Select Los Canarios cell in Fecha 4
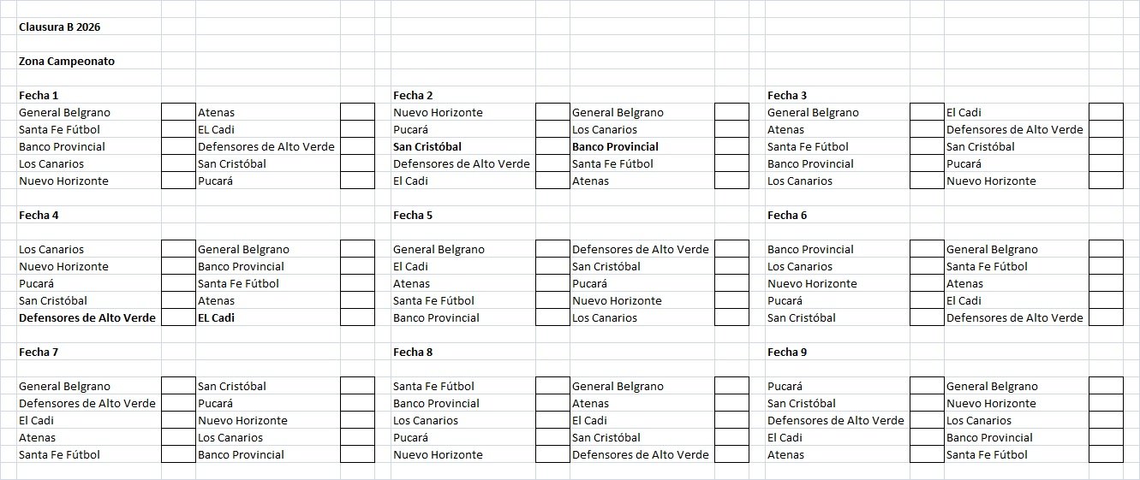The height and width of the screenshot is (480, 1140). [x=89, y=249]
